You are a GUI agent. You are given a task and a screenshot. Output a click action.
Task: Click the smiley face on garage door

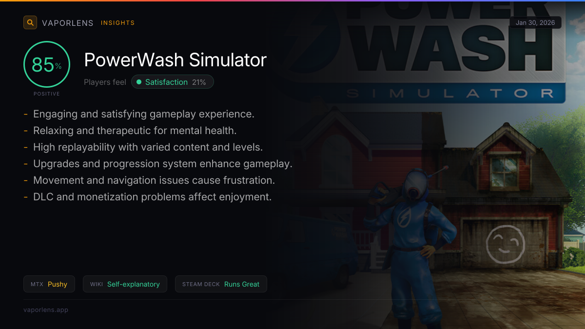click(506, 243)
